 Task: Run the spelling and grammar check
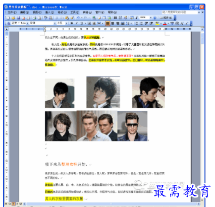pyautogui.click(x=45, y=18)
